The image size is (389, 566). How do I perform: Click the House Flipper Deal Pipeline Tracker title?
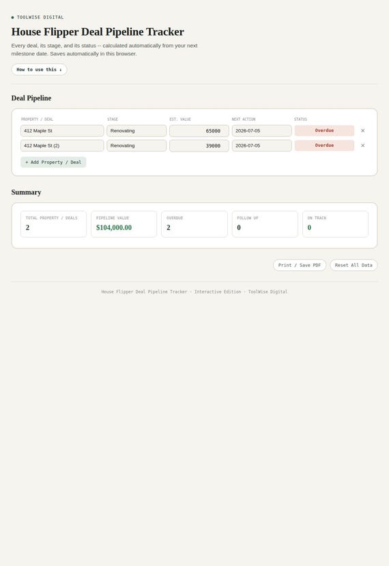tap(98, 32)
